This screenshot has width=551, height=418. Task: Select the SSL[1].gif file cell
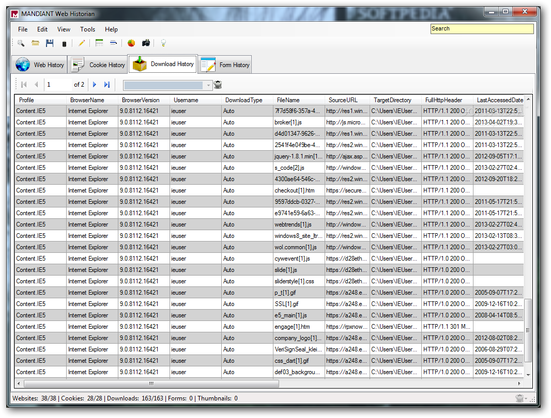pos(299,304)
